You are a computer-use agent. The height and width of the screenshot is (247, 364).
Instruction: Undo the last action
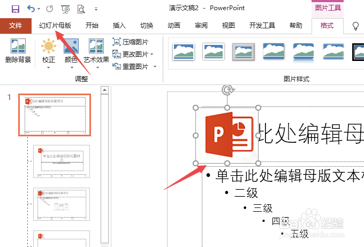pos(31,9)
